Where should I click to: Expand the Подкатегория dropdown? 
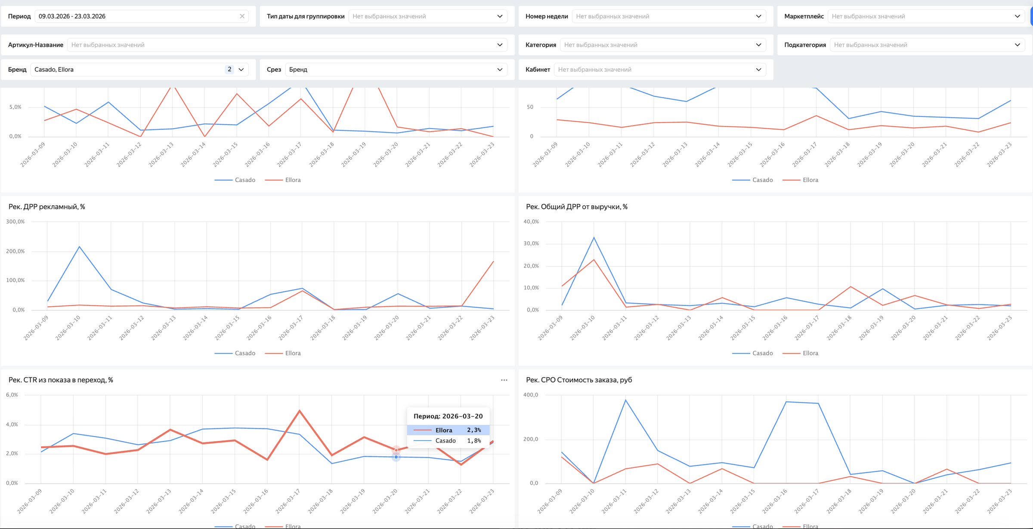[x=927, y=45]
